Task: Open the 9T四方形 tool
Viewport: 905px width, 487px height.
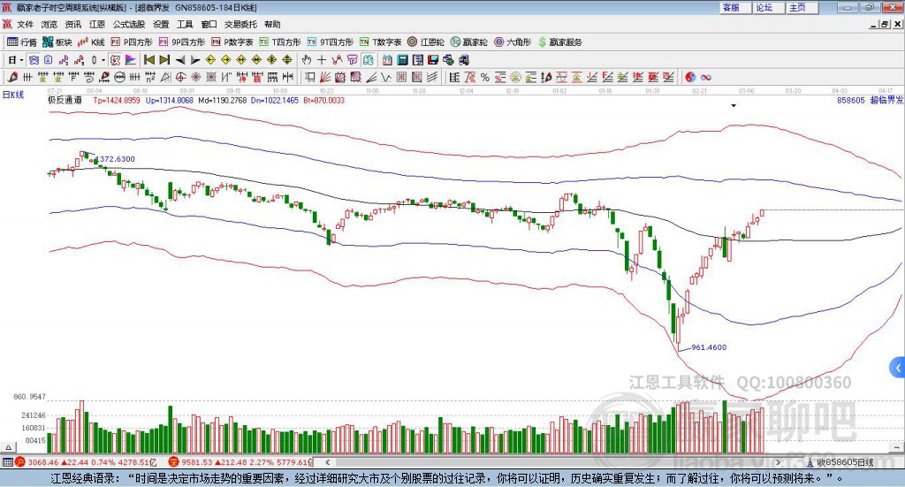Action: 331,42
